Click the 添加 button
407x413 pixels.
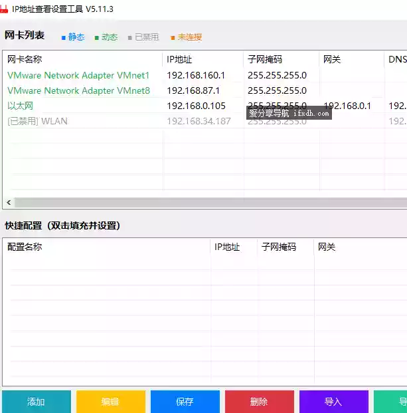pos(37,402)
